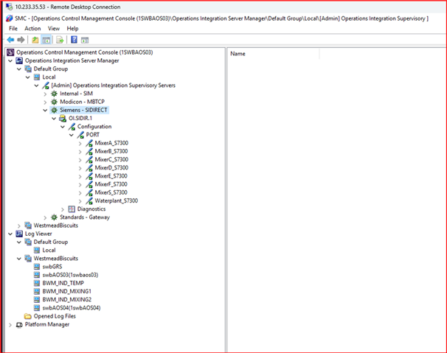Select MixerE_S7300 in the tree
This screenshot has height=353, width=447.
111,176
